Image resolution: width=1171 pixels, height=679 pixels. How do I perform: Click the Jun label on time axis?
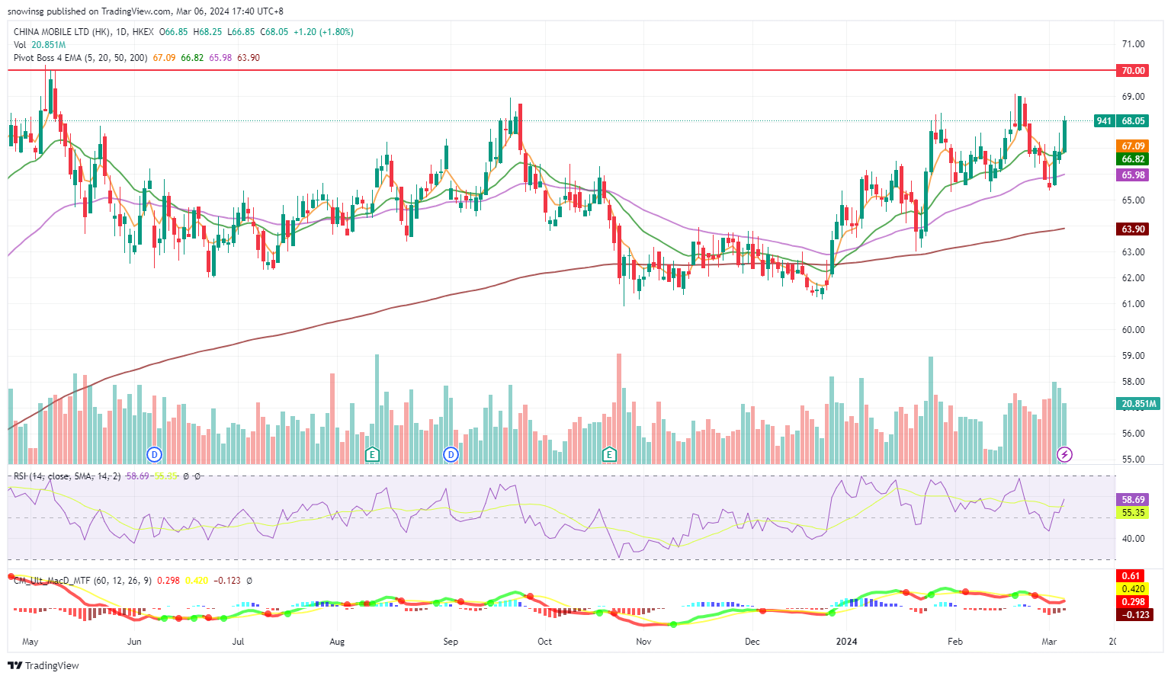click(134, 642)
